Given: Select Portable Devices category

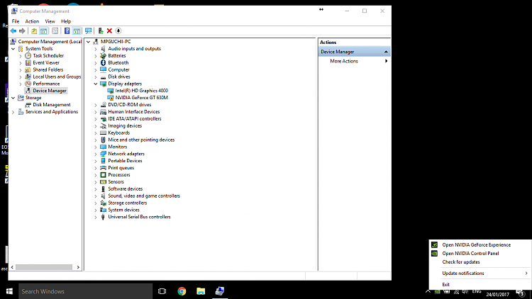Looking at the screenshot, I should pos(125,161).
